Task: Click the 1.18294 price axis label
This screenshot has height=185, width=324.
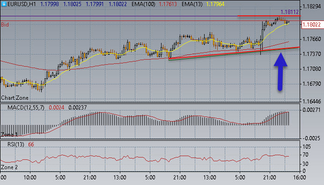Action: pyautogui.click(x=312, y=7)
